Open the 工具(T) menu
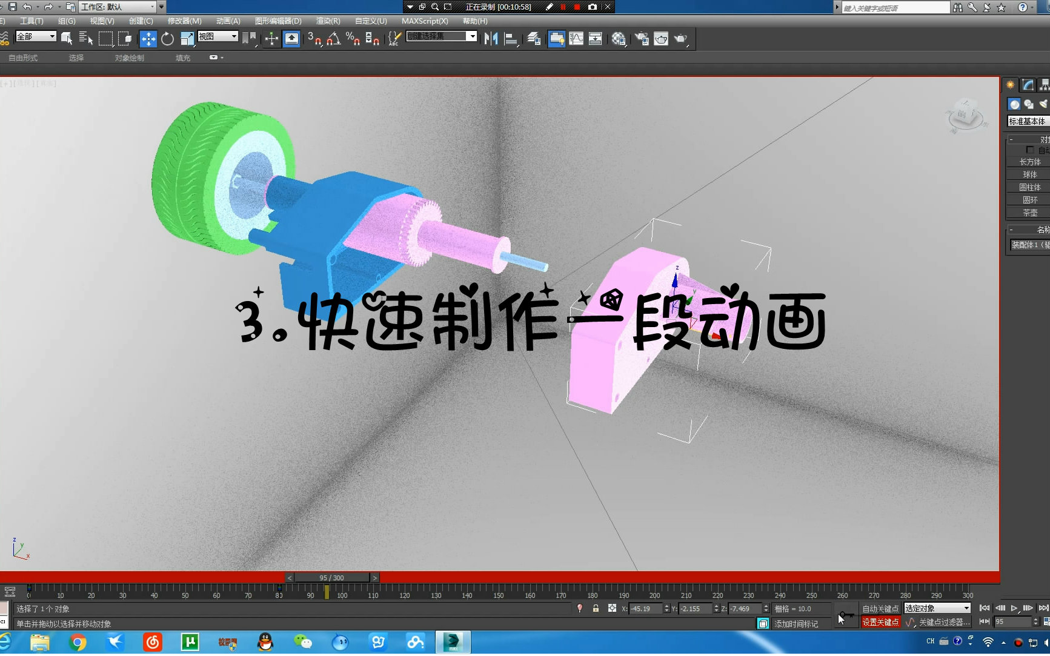Image resolution: width=1050 pixels, height=656 pixels. click(32, 21)
